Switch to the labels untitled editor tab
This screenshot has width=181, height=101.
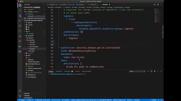[x=66, y=4]
